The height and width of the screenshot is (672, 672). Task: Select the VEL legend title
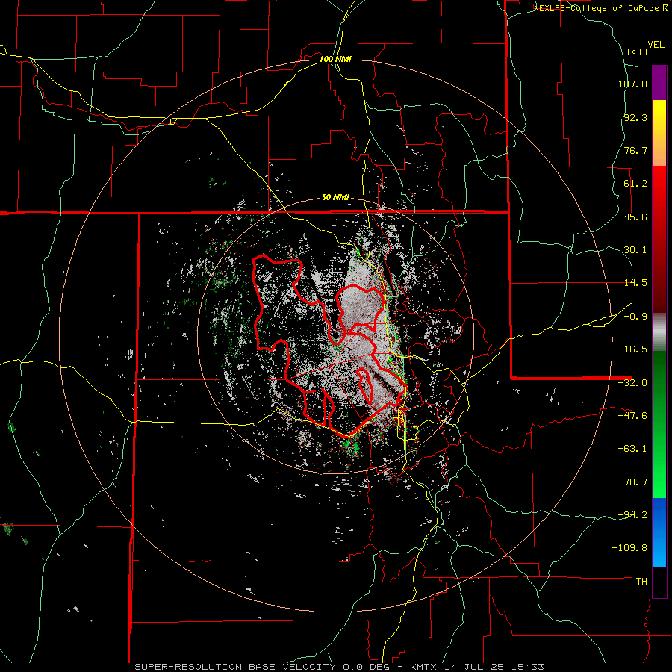tap(656, 45)
